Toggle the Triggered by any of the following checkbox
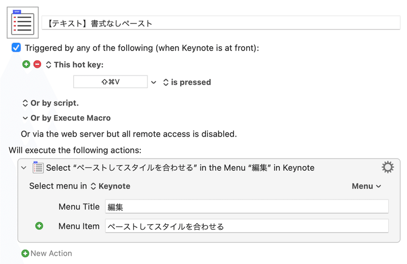This screenshot has height=264, width=407. (x=16, y=47)
